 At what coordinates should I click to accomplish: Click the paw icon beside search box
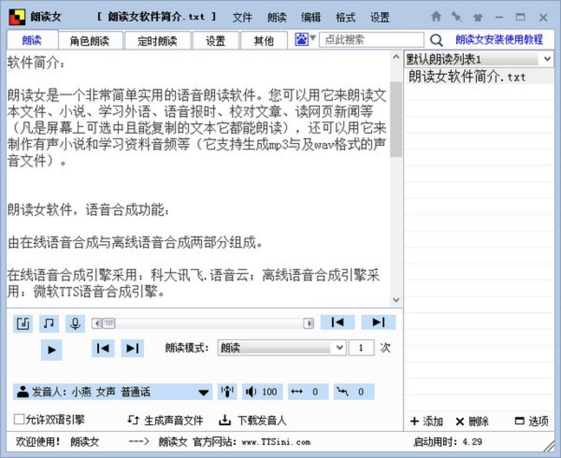coord(302,40)
